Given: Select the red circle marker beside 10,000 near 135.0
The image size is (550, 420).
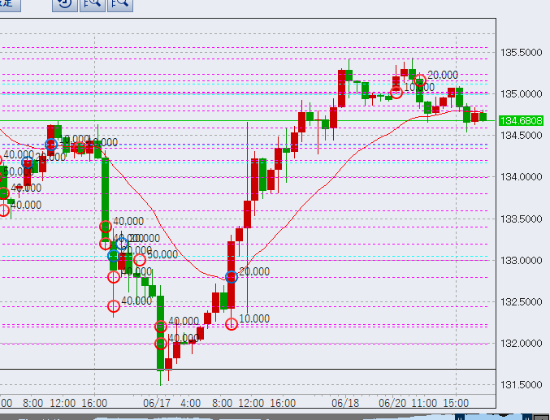Looking at the screenshot, I should [396, 93].
